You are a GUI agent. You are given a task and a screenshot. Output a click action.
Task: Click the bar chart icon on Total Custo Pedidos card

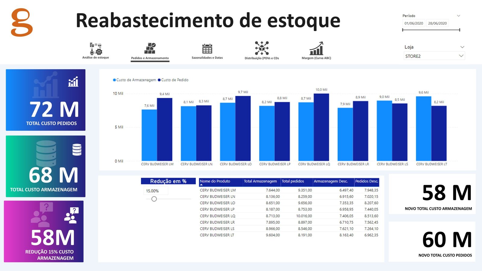pyautogui.click(x=73, y=82)
